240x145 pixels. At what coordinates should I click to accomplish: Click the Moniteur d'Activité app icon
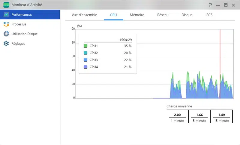(6, 5)
